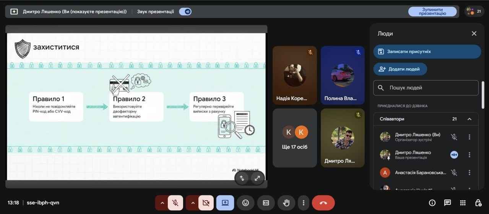Open more options three-dot menu in toolbar
This screenshot has height=214, width=489.
[304, 203]
